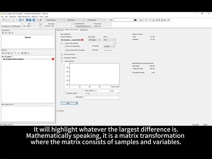The width and height of the screenshot is (212, 159).
Task: Collapse the Source Data Options section
Action: coord(62,43)
